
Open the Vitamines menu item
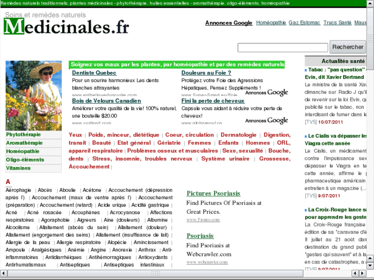point(19,168)
